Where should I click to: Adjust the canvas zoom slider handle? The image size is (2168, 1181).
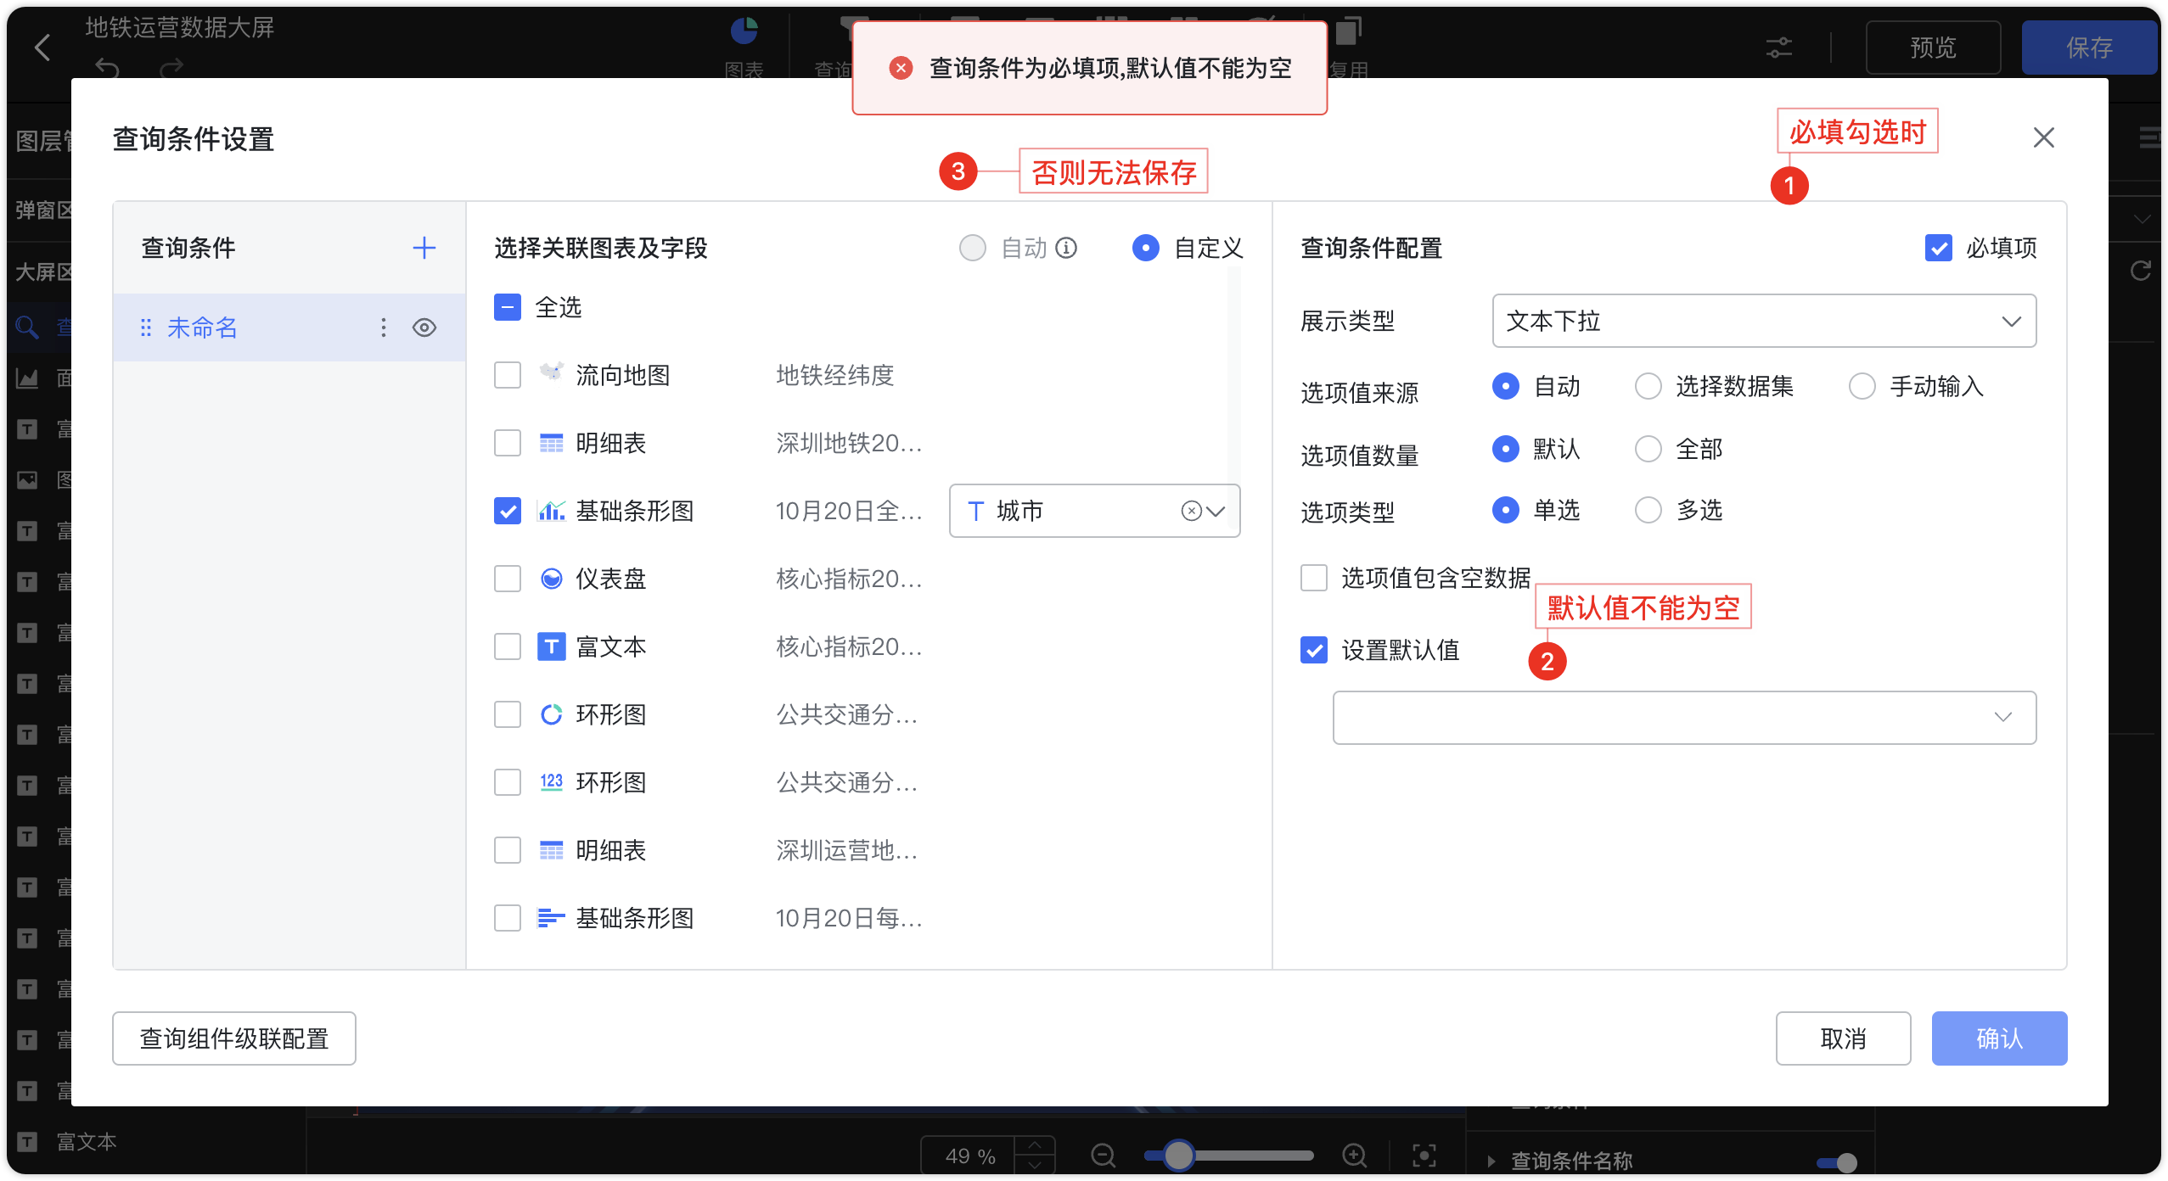[x=1178, y=1155]
